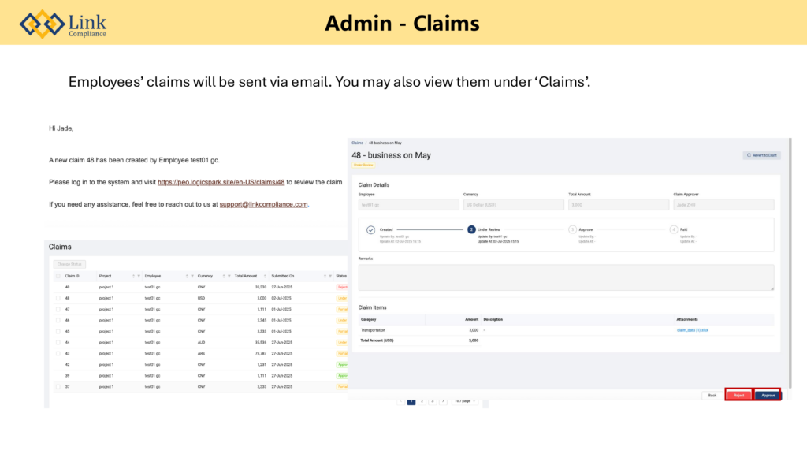The image size is (807, 454).
Task: Tick the select-all checkbox in Claims header
Action: click(x=57, y=277)
